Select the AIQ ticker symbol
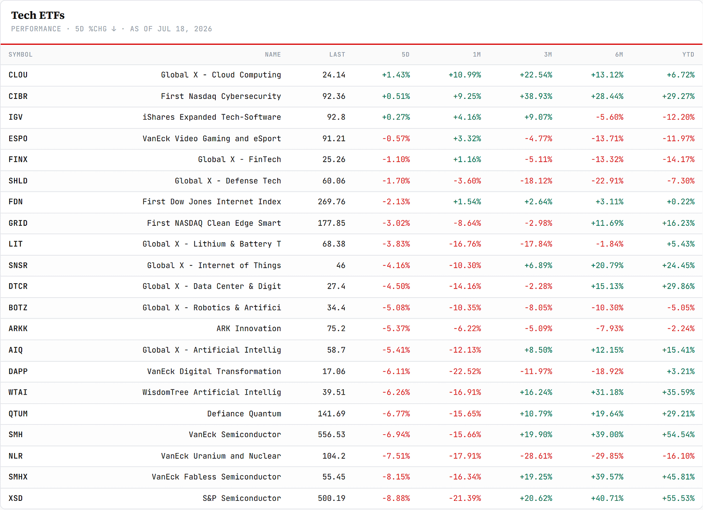Screen dimensions: 703x510 [15, 350]
